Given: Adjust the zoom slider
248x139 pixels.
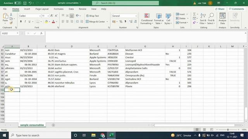Looking at the screenshot, I should click(x=228, y=130).
